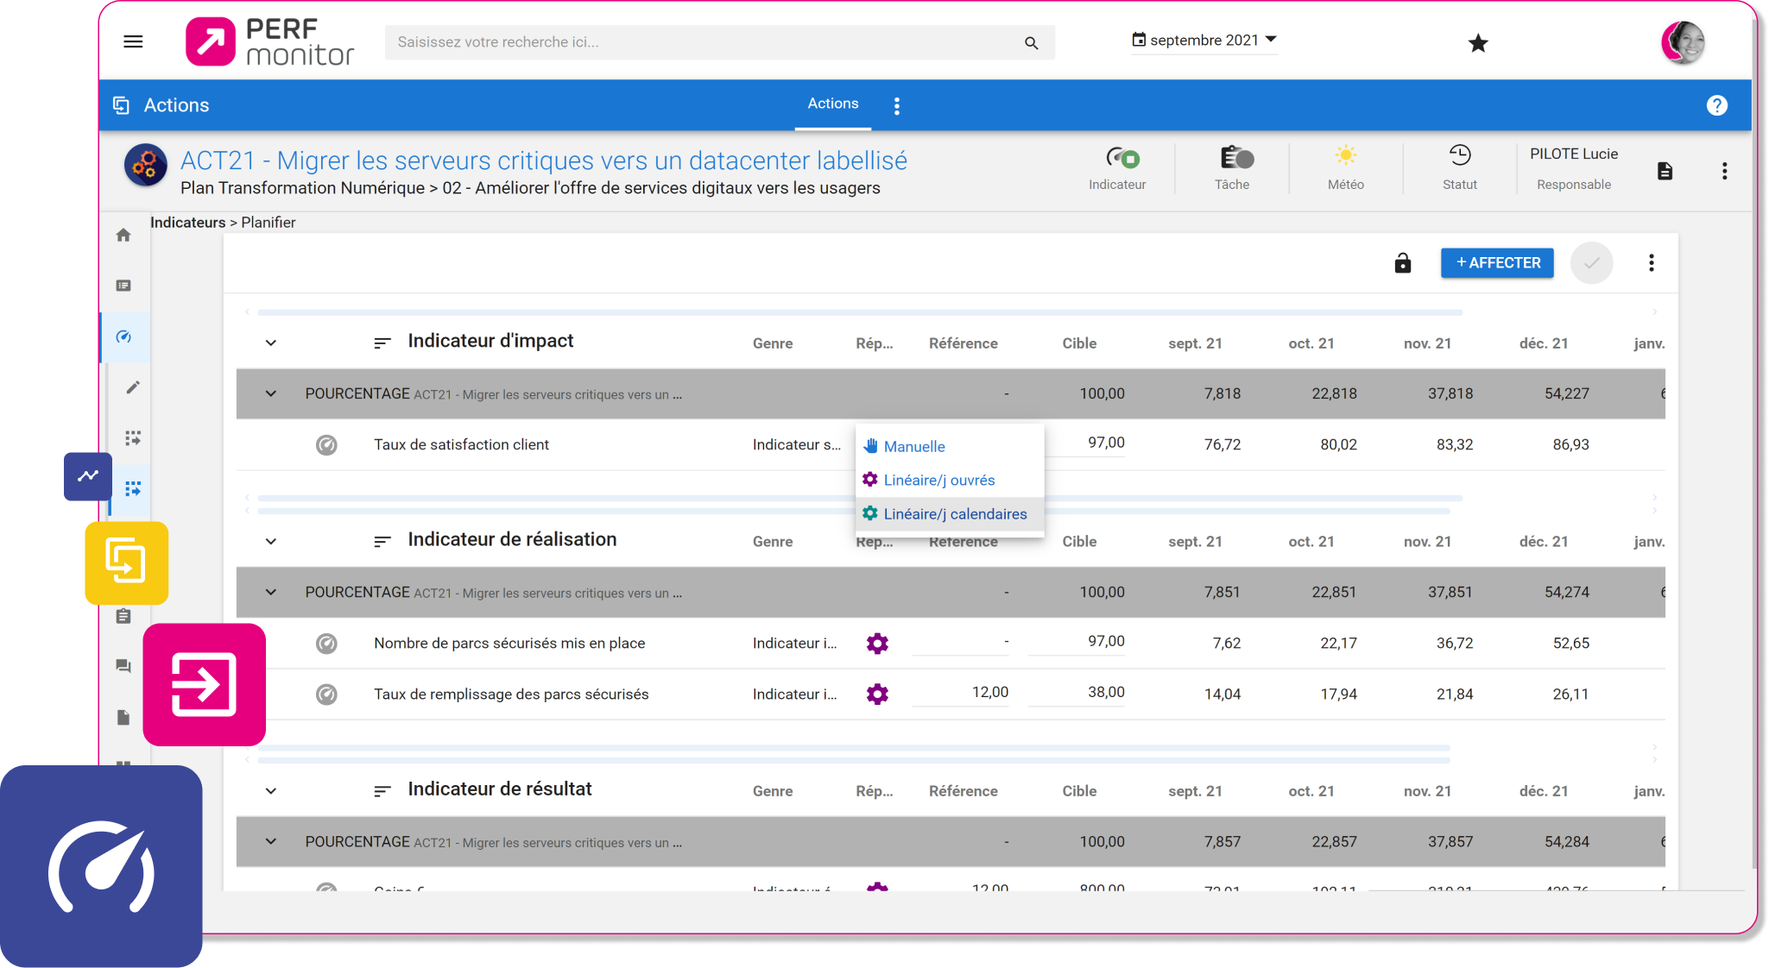Screen dimensions: 1769x968
Task: Click the favorites star icon
Action: [1478, 43]
